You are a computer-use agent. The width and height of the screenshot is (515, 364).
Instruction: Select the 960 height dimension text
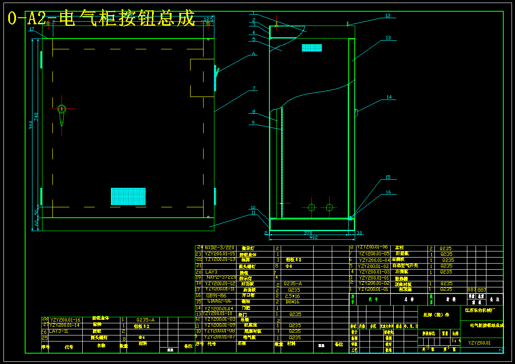31,125
